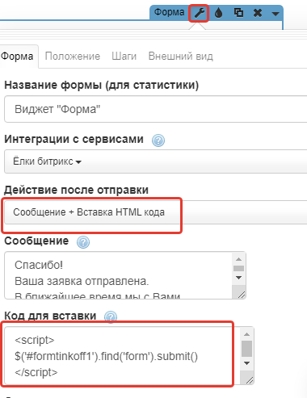Expand the Ёлки битрикс integration dropdown
Image resolution: width=307 pixels, height=398 pixels.
pyautogui.click(x=156, y=161)
